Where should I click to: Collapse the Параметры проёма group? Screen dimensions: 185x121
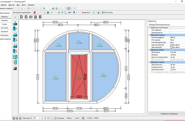(x=149, y=50)
